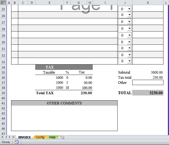Insert new worksheet via tab icon
The height and width of the screenshot is (145, 169).
click(62, 137)
